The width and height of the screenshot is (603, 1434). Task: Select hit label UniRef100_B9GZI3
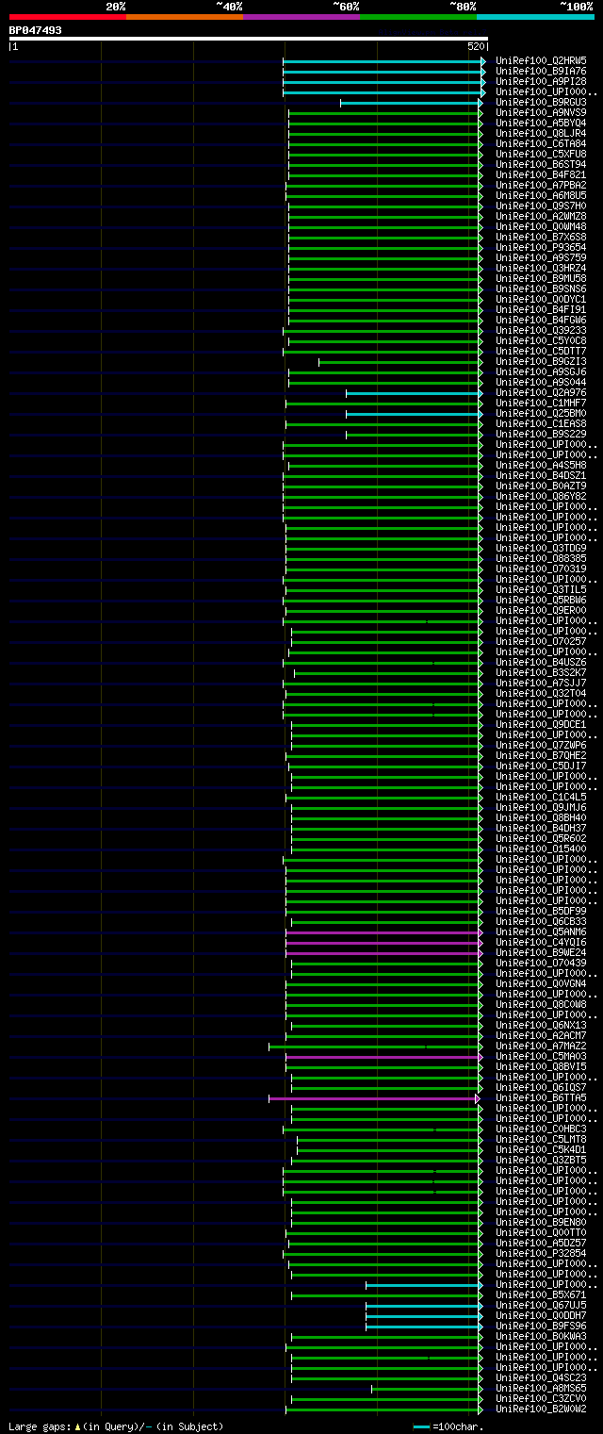[541, 361]
